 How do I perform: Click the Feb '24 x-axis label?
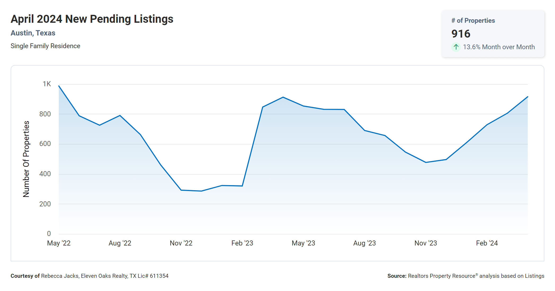(487, 243)
